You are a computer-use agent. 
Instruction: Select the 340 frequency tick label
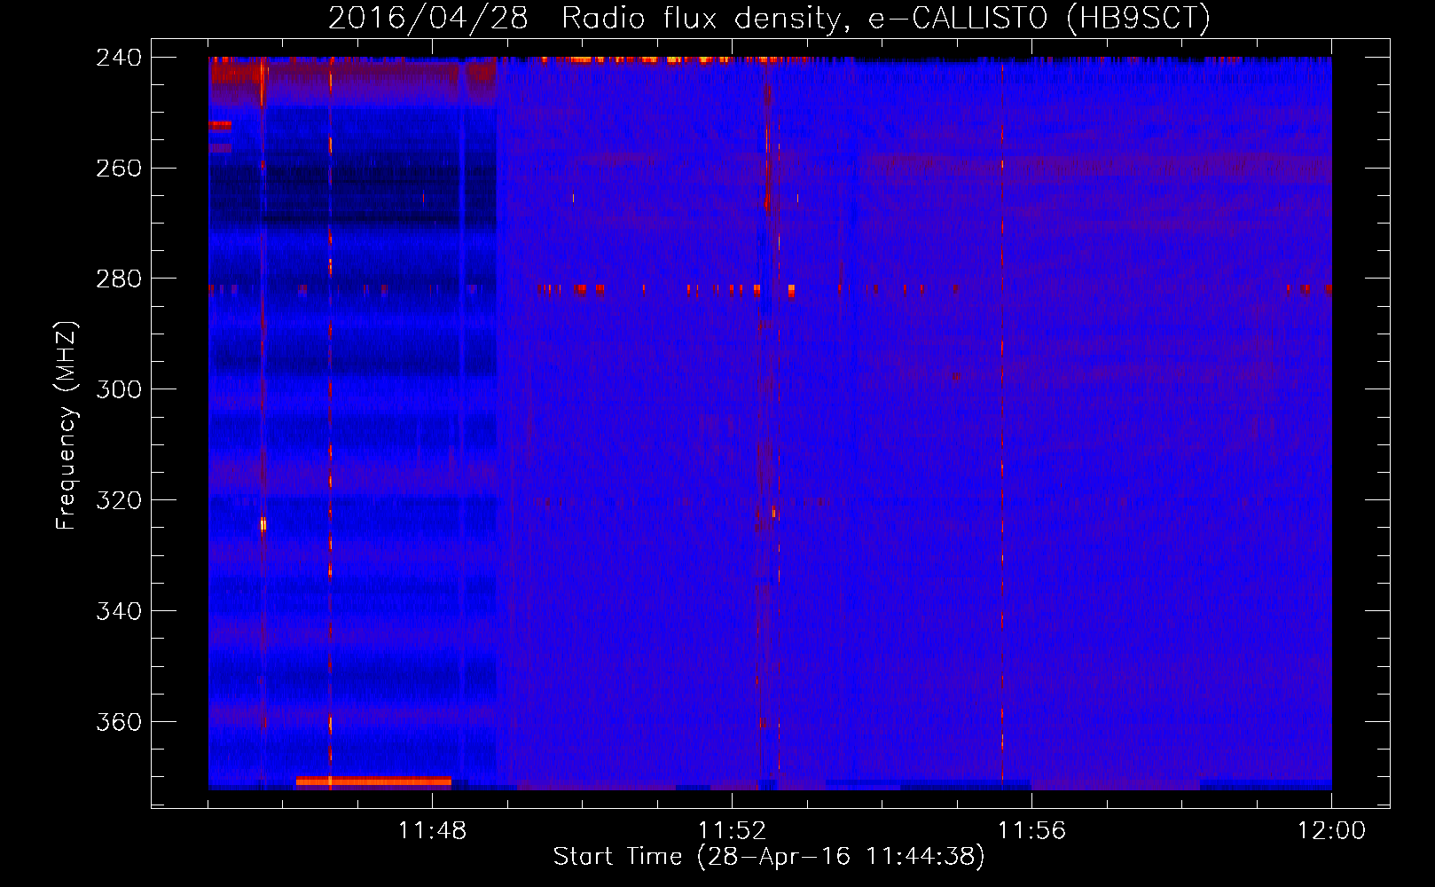119,612
